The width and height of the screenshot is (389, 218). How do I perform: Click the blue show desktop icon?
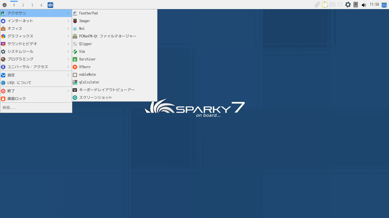coord(384,5)
